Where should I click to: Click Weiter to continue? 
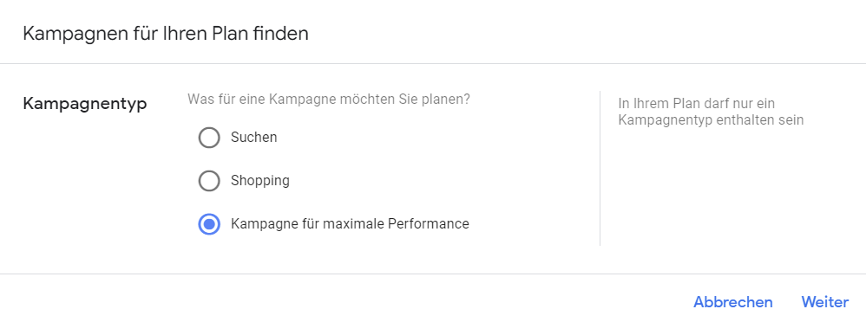coord(825,302)
